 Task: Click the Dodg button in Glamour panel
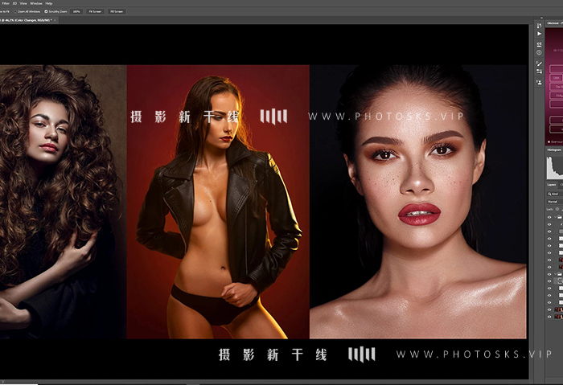coord(557,96)
